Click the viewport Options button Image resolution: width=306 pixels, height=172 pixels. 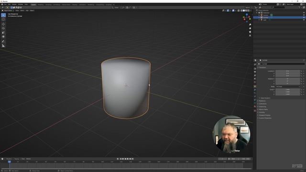pos(248,8)
